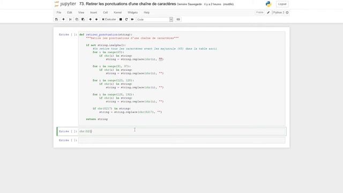Click the return string line
343x193 pixels.
96,119
